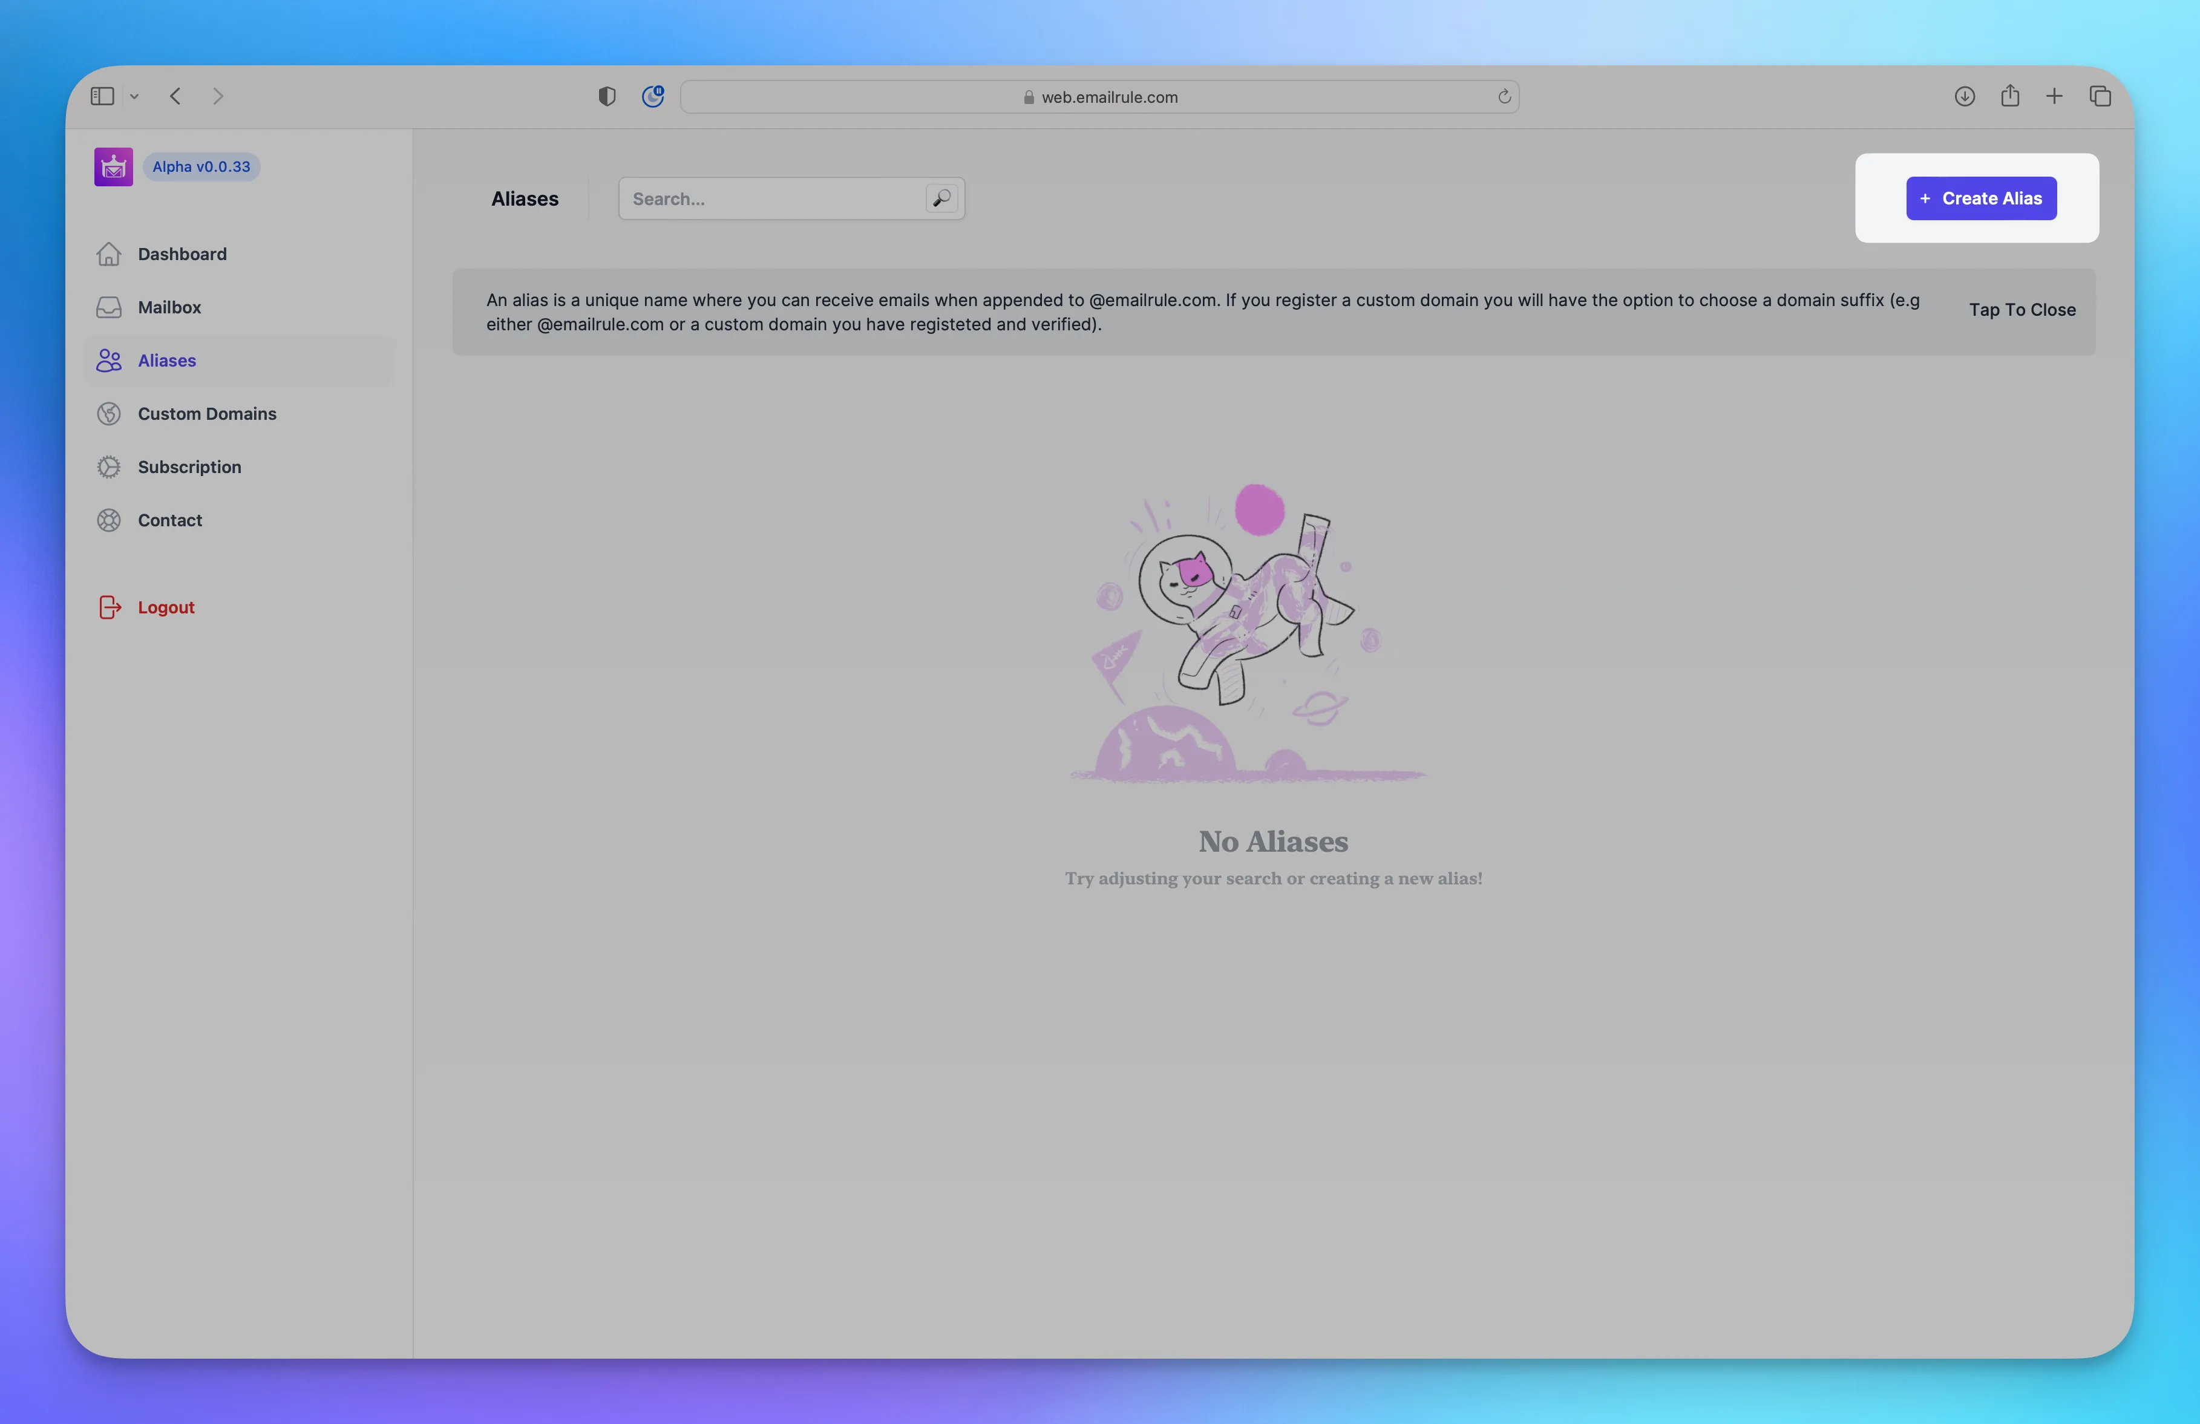Click the share icon in toolbar
The width and height of the screenshot is (2200, 1424).
coord(2009,96)
